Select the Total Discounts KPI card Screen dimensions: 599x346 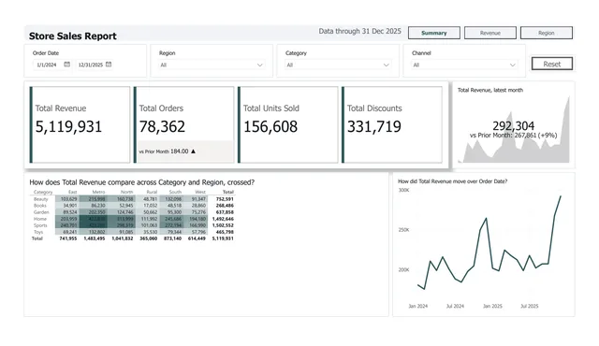pyautogui.click(x=391, y=124)
